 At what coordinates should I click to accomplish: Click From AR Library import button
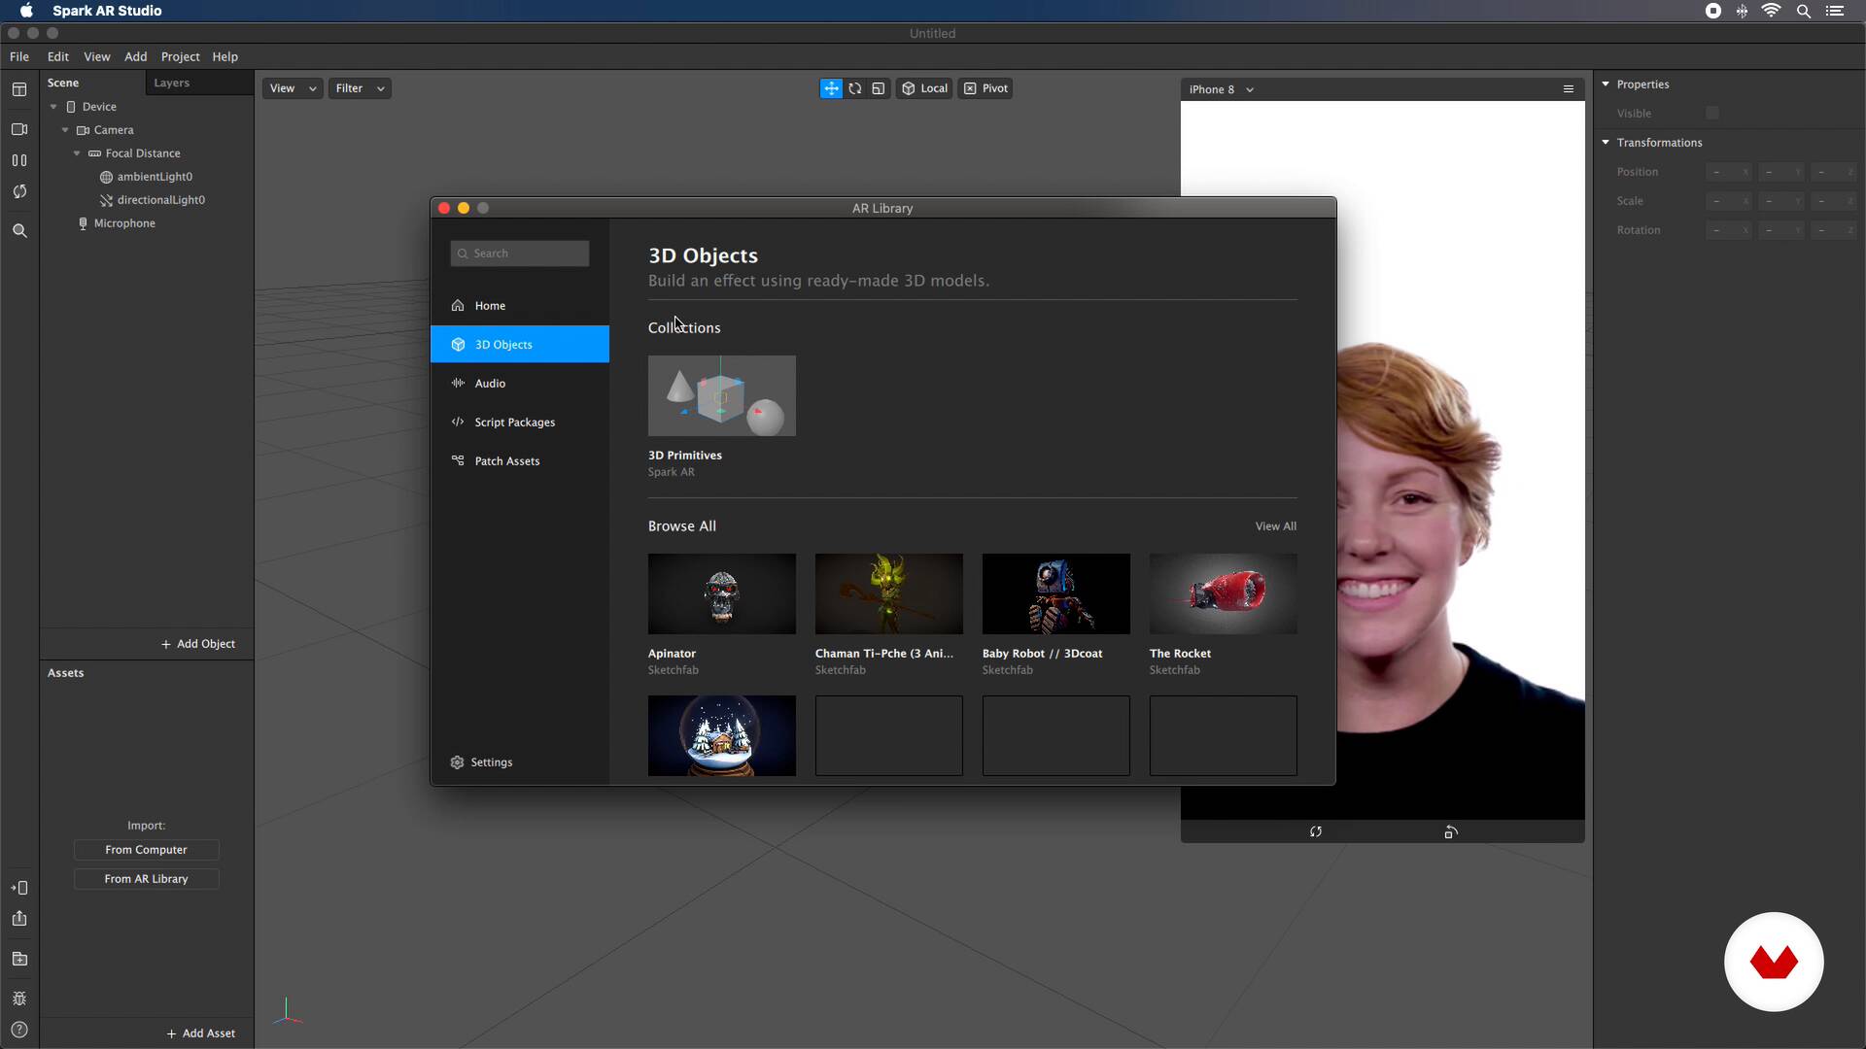147,879
